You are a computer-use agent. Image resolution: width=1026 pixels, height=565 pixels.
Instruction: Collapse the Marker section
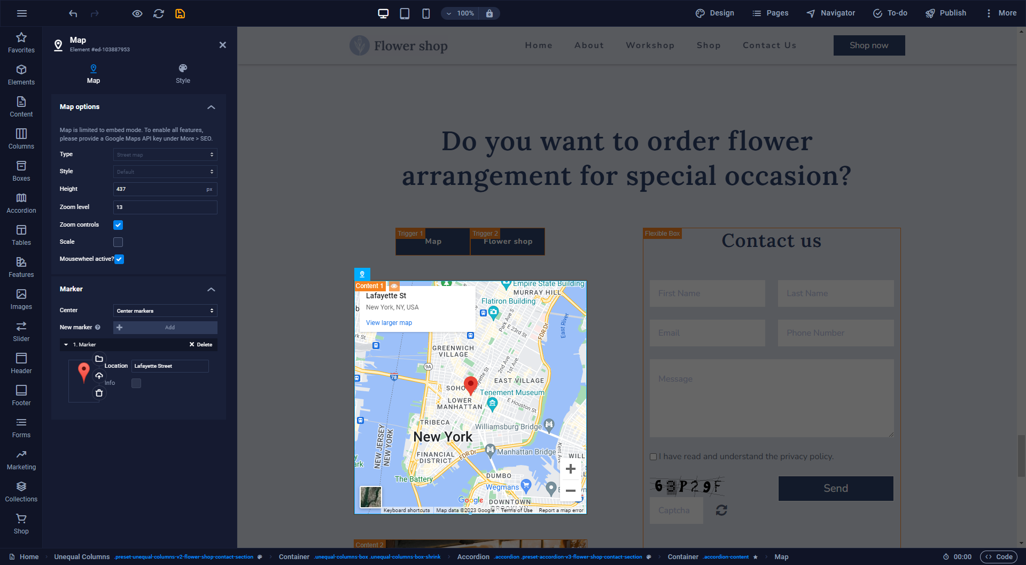tap(211, 289)
